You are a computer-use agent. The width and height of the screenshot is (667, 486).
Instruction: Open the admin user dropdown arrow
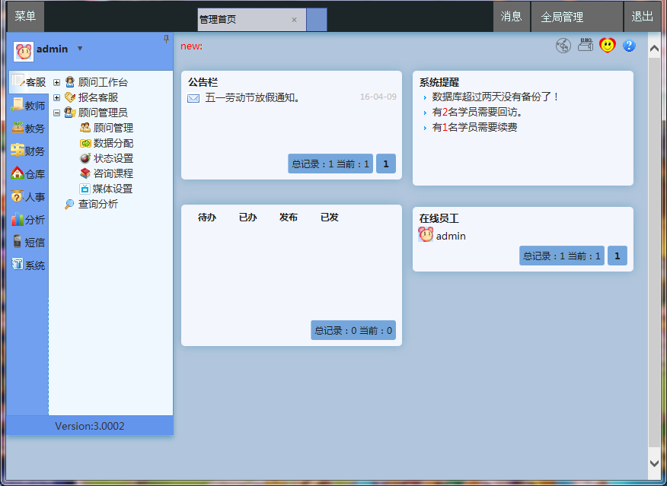pyautogui.click(x=80, y=49)
